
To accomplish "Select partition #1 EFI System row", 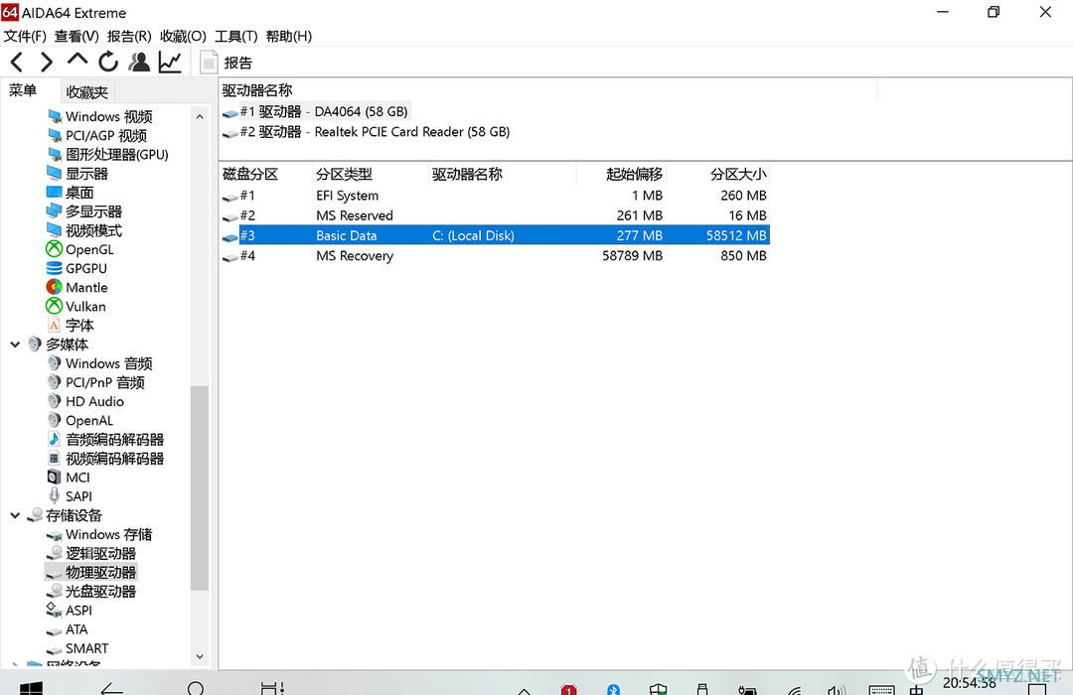I will tap(495, 196).
